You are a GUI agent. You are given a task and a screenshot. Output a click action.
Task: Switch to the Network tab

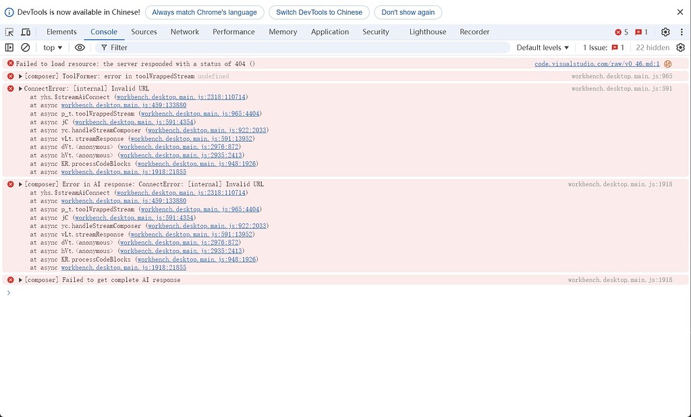[x=184, y=32]
